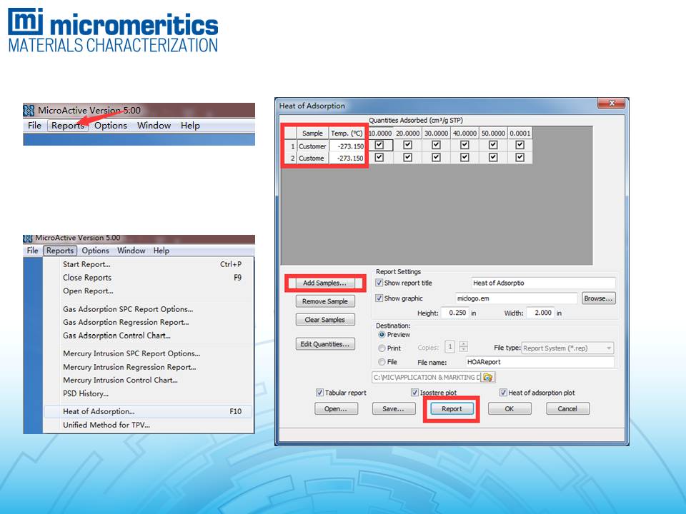Click the Add Samples... button

tap(324, 283)
